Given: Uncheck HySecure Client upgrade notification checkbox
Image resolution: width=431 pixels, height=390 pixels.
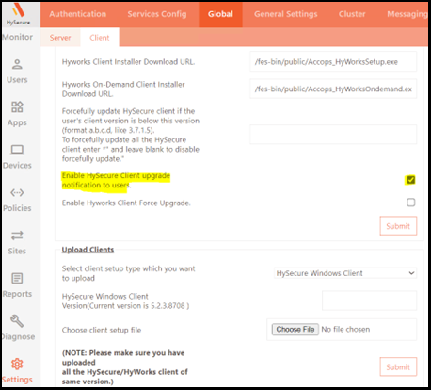Looking at the screenshot, I should tap(410, 180).
